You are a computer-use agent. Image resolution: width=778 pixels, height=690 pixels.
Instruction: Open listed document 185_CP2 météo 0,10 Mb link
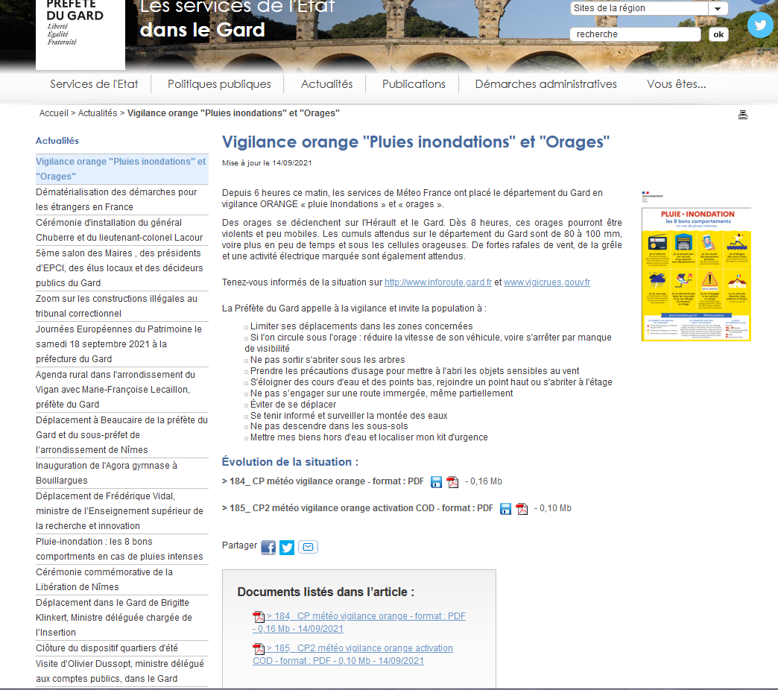pos(352,654)
